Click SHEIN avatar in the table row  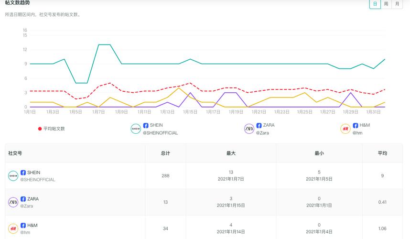13,176
